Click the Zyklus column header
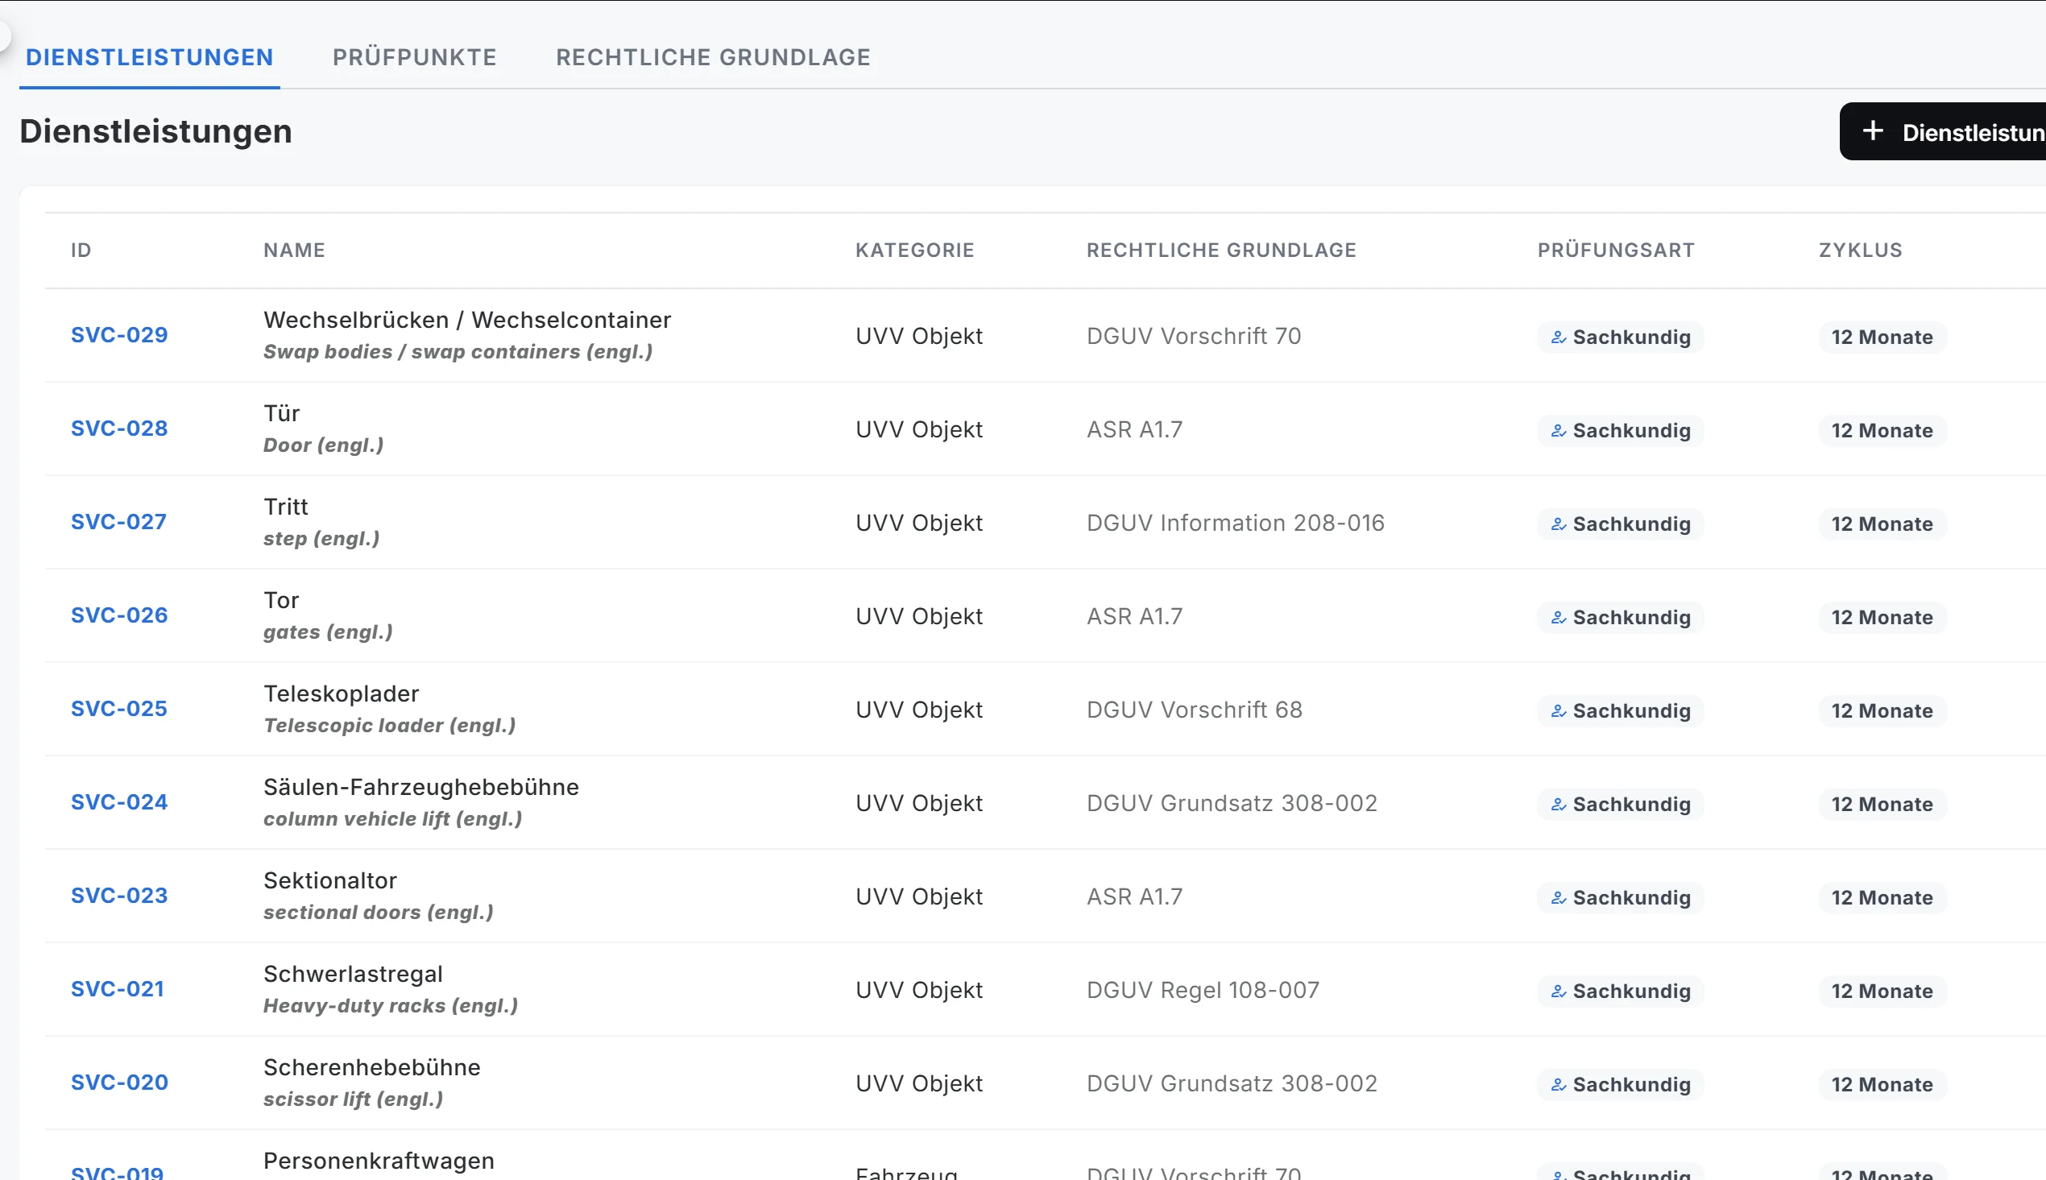 click(1861, 250)
